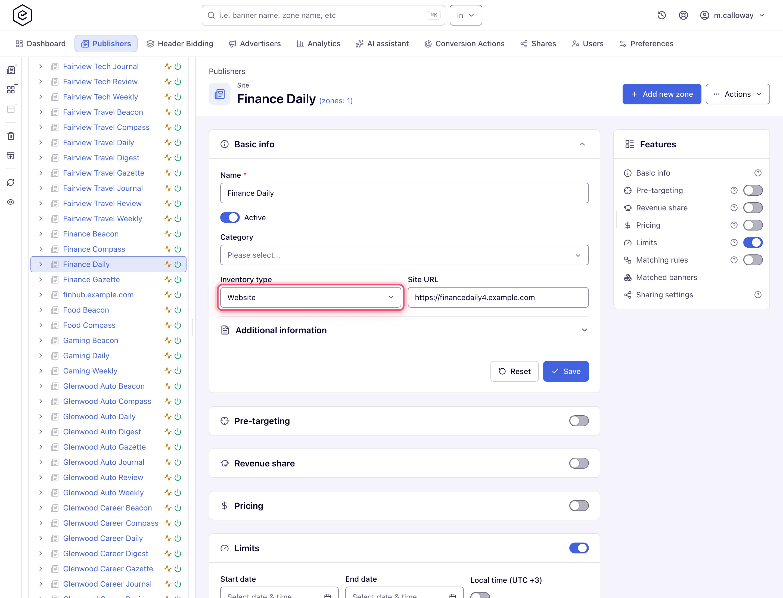Turn on the Pricing section toggle

579,506
